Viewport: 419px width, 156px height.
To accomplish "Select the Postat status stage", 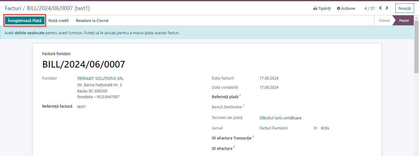I will coord(404,20).
